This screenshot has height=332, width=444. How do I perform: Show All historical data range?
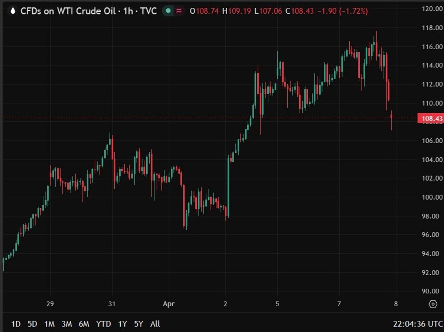tap(155, 324)
